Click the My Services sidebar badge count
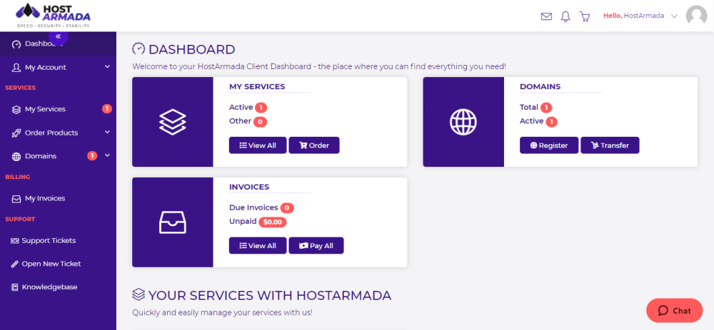The image size is (714, 330). [x=107, y=108]
